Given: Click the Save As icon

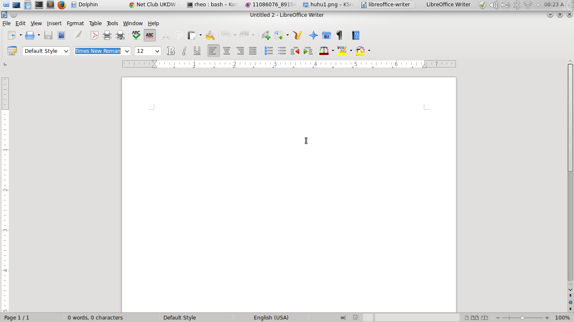Looking at the screenshot, I should (61, 35).
